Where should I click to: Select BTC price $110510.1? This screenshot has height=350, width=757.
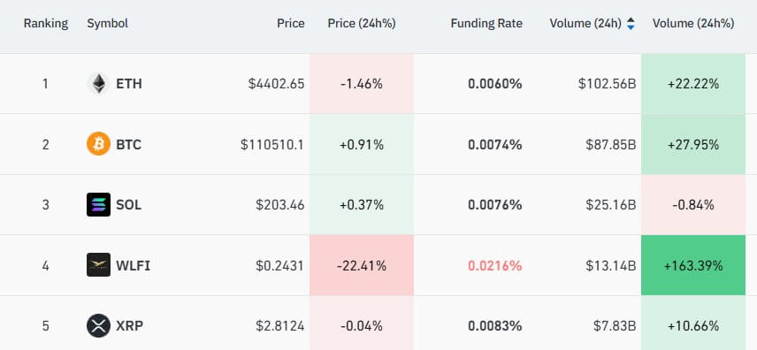pyautogui.click(x=272, y=144)
